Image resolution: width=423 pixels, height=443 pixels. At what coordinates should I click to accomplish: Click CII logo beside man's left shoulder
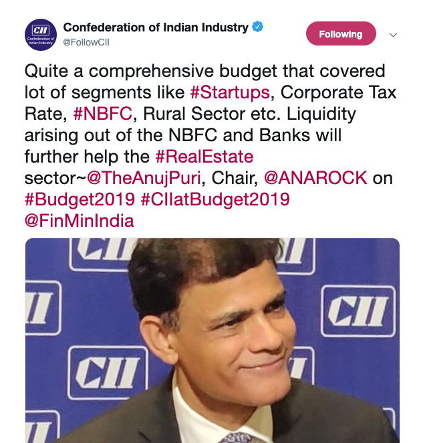(x=108, y=373)
